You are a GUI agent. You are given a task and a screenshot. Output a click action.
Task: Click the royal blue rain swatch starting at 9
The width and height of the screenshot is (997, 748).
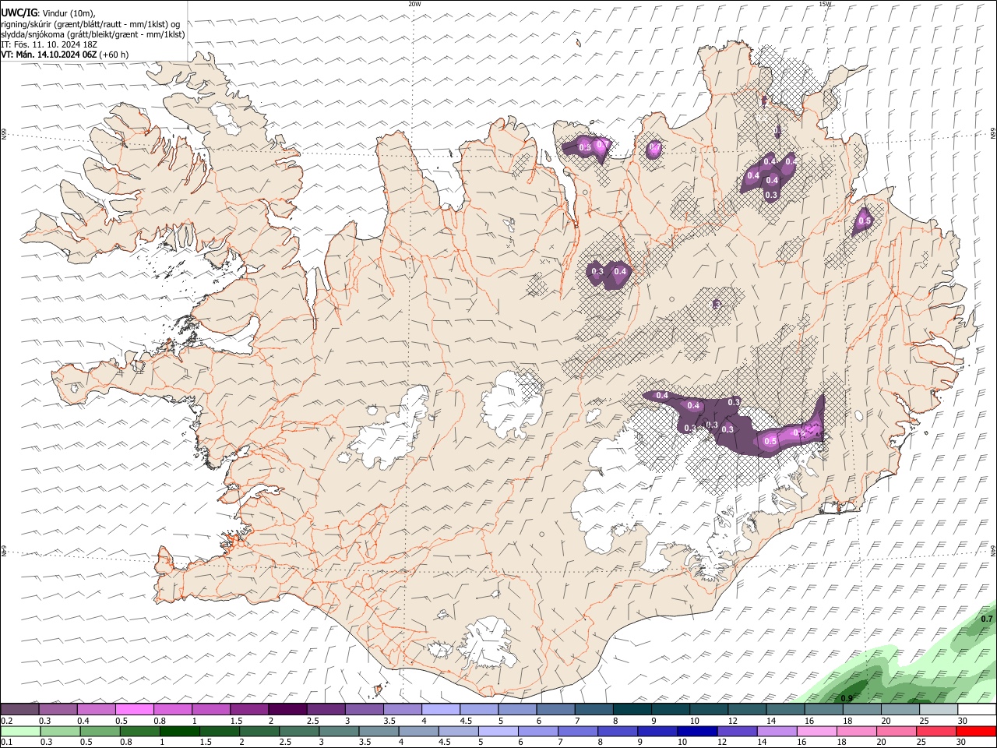(x=658, y=731)
